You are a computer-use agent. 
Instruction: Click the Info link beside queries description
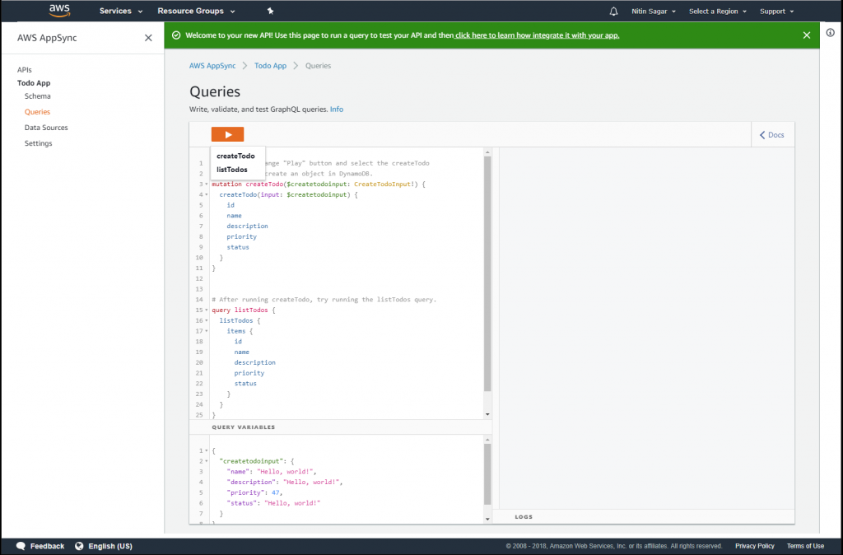coord(337,110)
